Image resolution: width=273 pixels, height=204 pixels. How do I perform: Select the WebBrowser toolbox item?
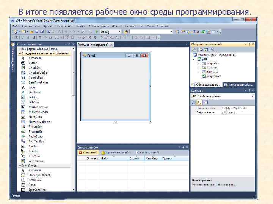click(36, 161)
